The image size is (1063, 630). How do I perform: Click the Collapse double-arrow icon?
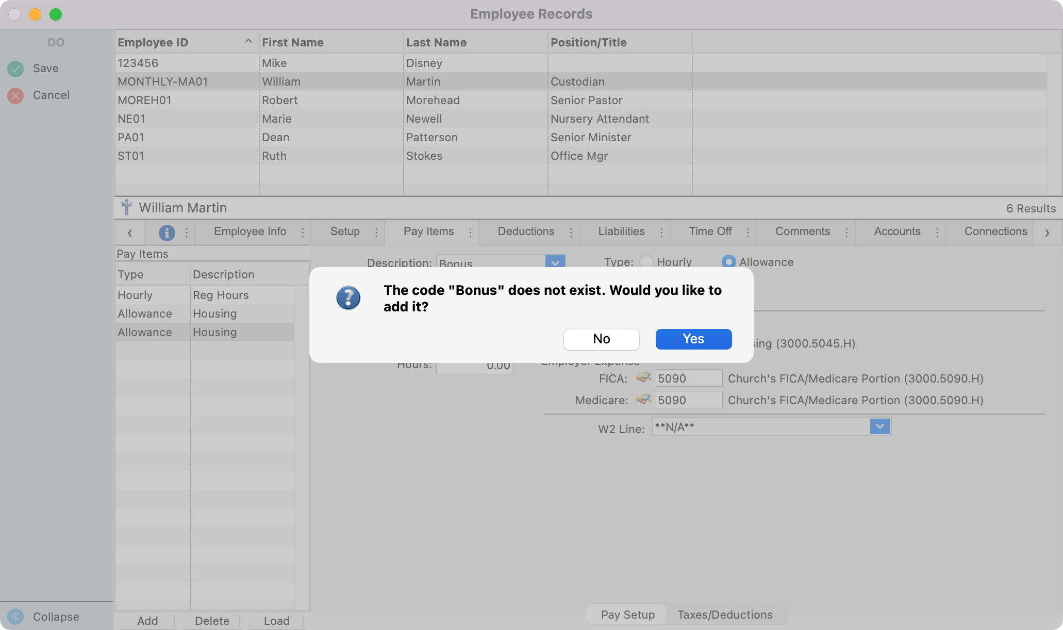pos(15,617)
